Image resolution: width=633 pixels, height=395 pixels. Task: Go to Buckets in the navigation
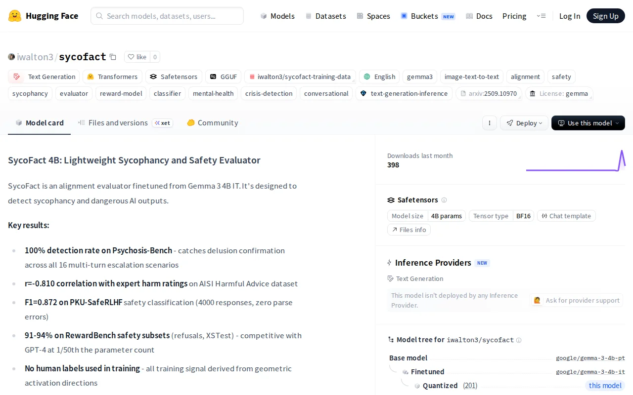[x=428, y=16]
